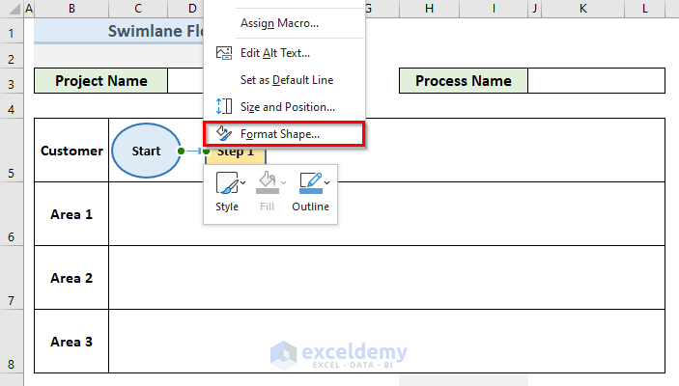679x386 pixels.
Task: Open the Fill dropdown arrow
Action: 284,182
